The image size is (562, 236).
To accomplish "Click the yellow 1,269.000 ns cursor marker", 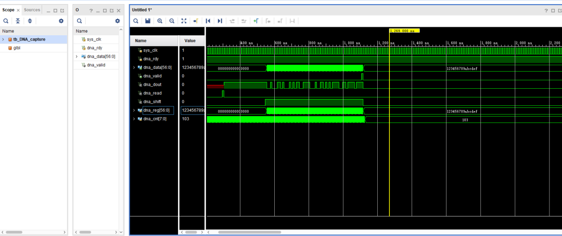I will (404, 31).
